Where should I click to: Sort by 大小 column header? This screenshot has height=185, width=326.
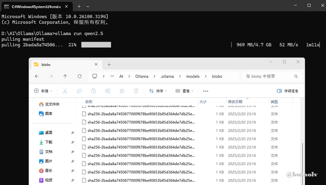point(203,102)
